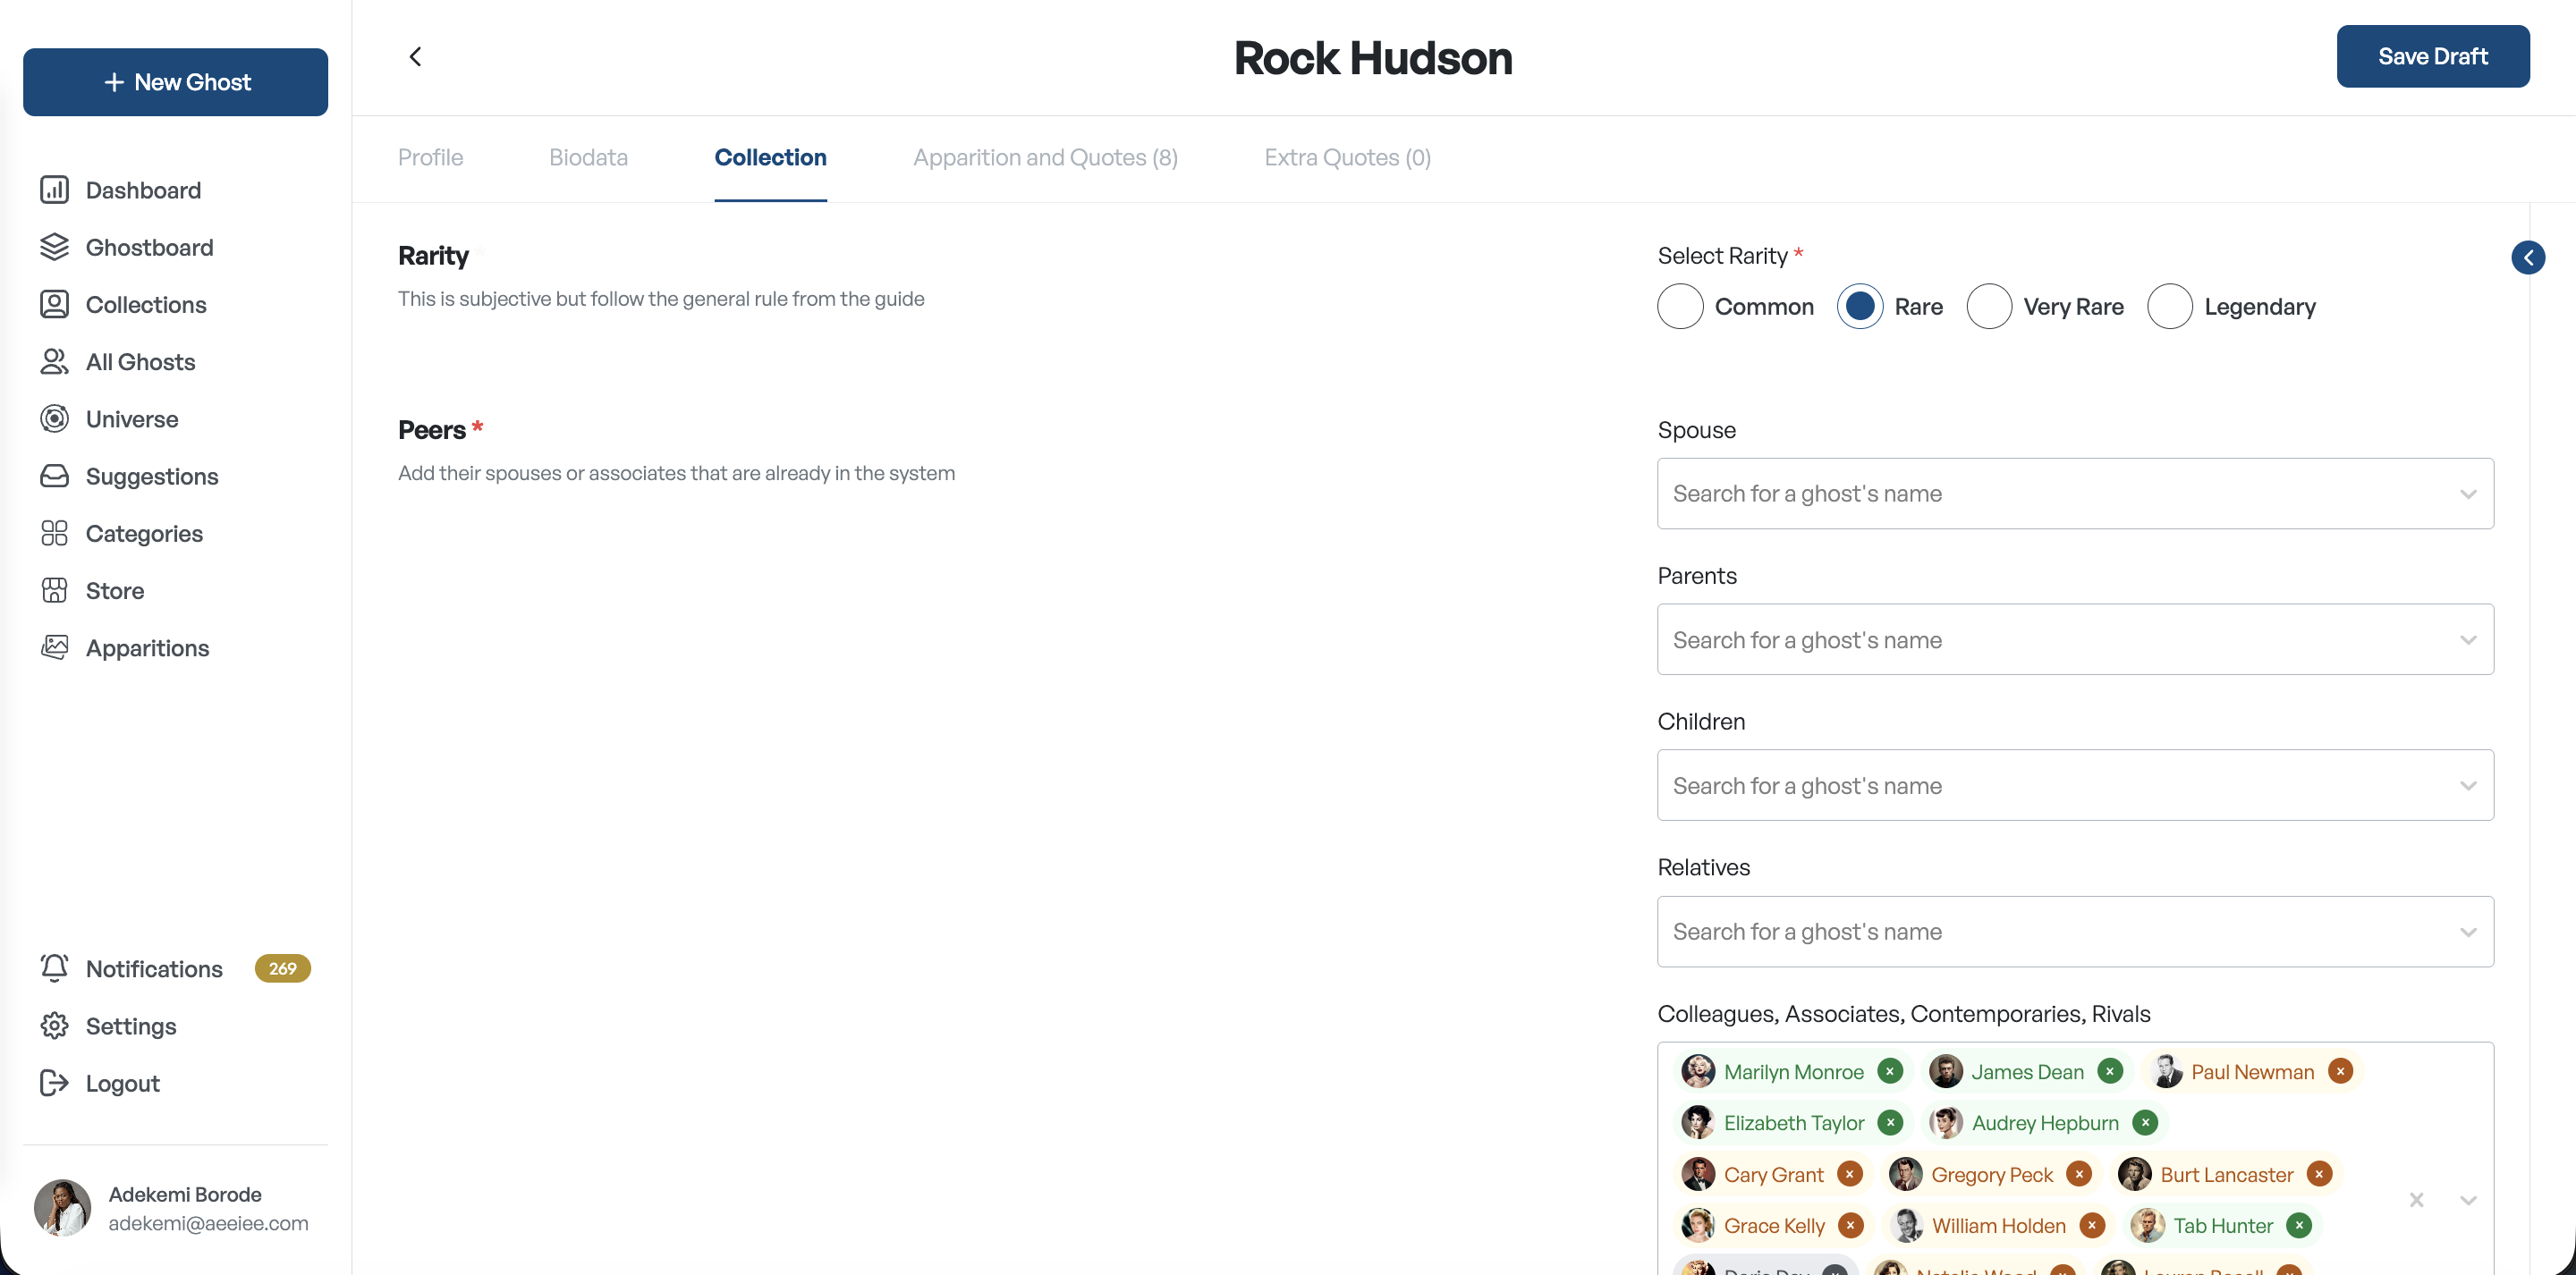The width and height of the screenshot is (2576, 1275).
Task: Expand the Colleagues list dropdown arrow
Action: point(2467,1200)
